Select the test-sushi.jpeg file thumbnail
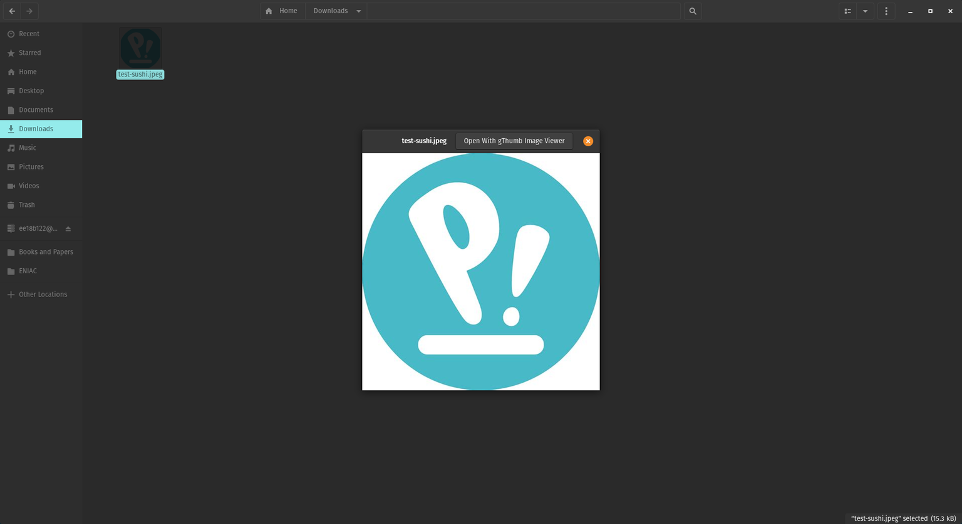The image size is (962, 524). coord(140,48)
